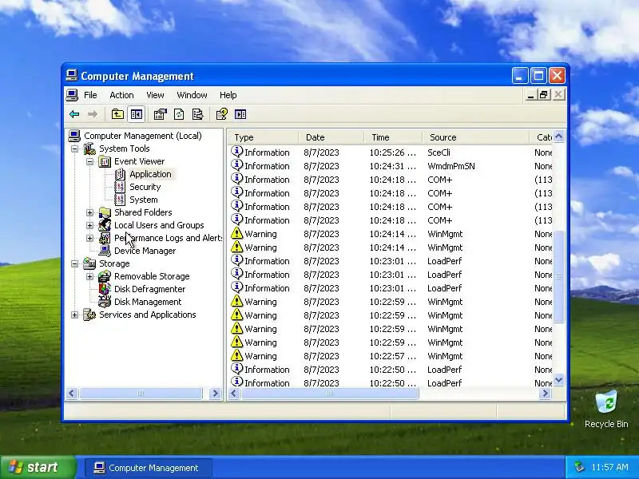
Task: Click the System log icon
Action: 120,200
